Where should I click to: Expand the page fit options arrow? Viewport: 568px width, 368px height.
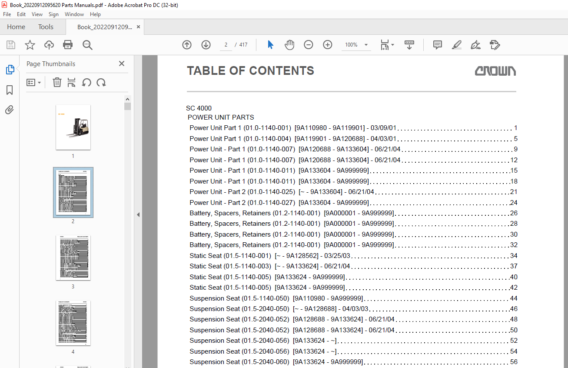(x=392, y=45)
